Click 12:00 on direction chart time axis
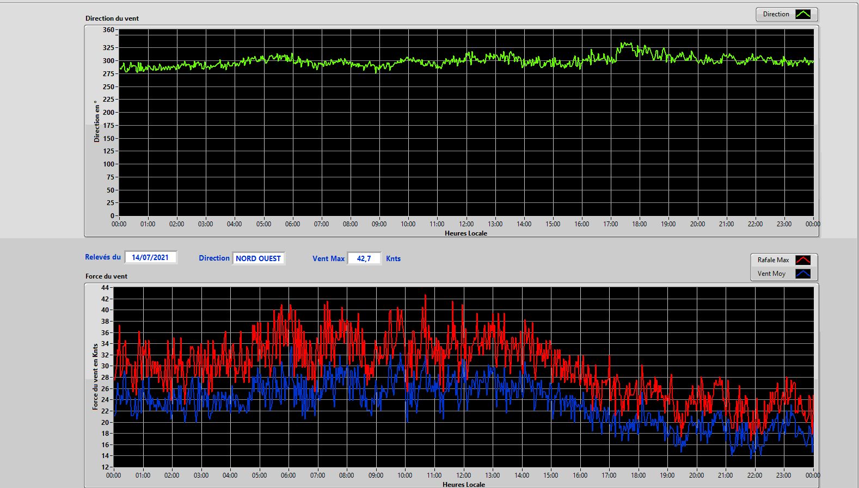 466,224
